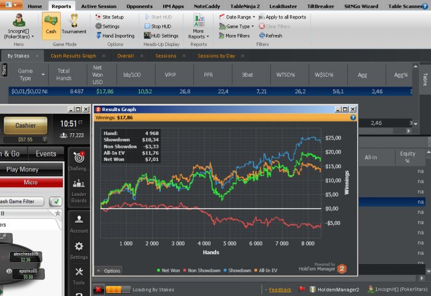The image size is (431, 296).
Task: Select Tournament game mode trophy icon
Action: pyautogui.click(x=74, y=25)
